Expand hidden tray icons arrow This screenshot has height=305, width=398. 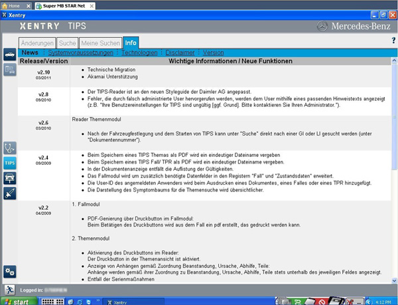point(369,302)
